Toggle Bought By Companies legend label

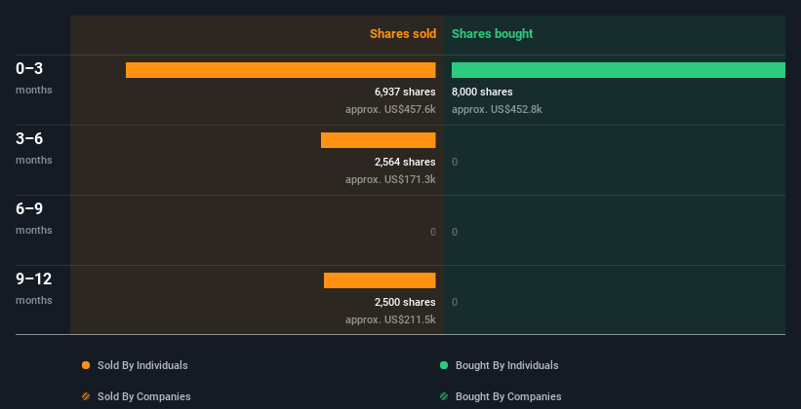508,396
